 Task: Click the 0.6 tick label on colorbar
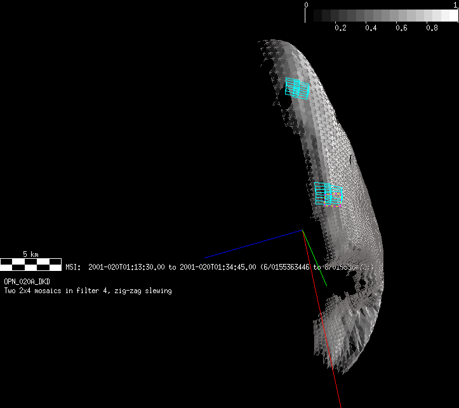[x=401, y=28]
